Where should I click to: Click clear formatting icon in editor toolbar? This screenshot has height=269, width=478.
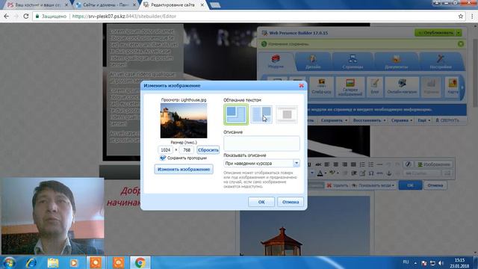[x=408, y=164]
